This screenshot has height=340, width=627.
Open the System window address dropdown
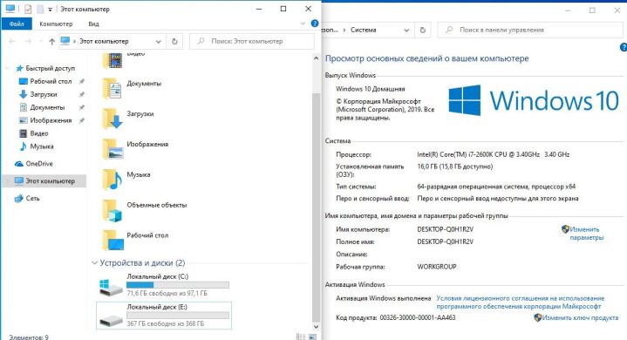tap(406, 30)
